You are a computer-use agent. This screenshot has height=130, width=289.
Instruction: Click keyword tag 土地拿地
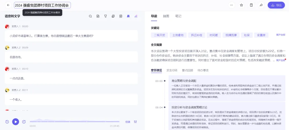pos(178,35)
